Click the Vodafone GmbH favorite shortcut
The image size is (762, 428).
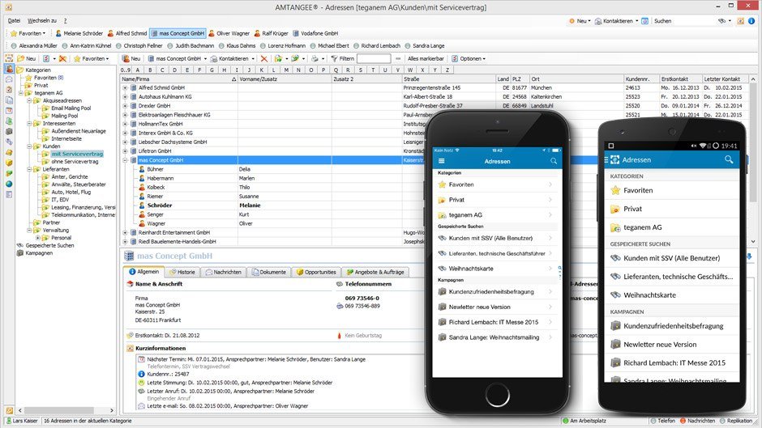pyautogui.click(x=315, y=33)
